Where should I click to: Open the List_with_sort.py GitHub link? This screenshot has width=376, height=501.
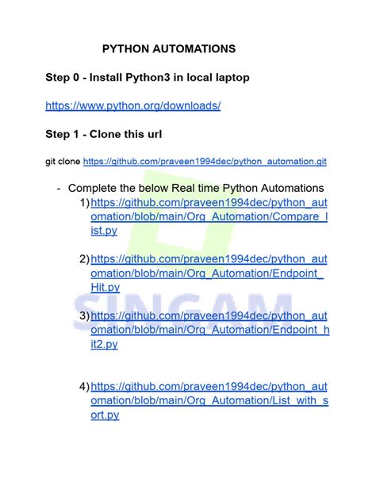coord(209,400)
